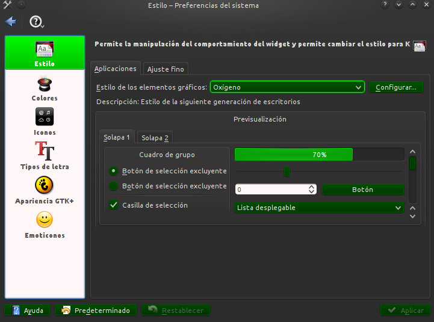
Task: Select the first Botón de selección excluyente radio
Action: point(114,171)
